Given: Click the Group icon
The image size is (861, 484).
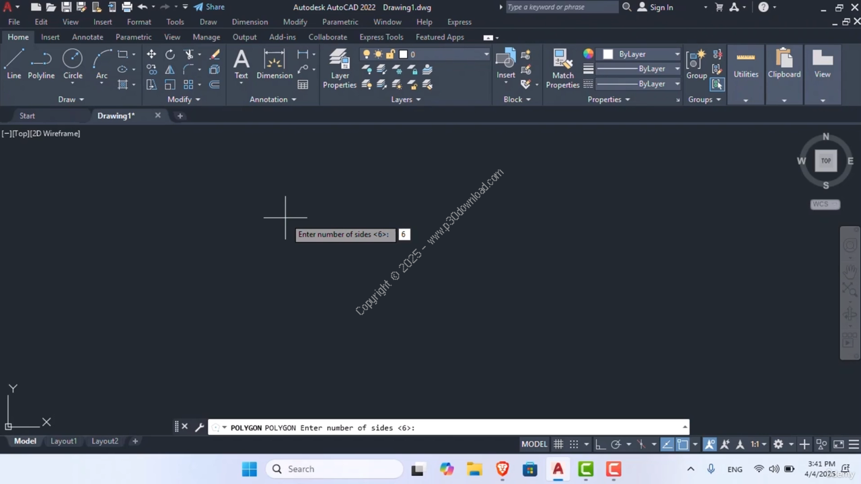Looking at the screenshot, I should click(x=696, y=65).
